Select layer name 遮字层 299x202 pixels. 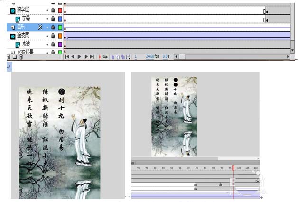tap(23, 9)
